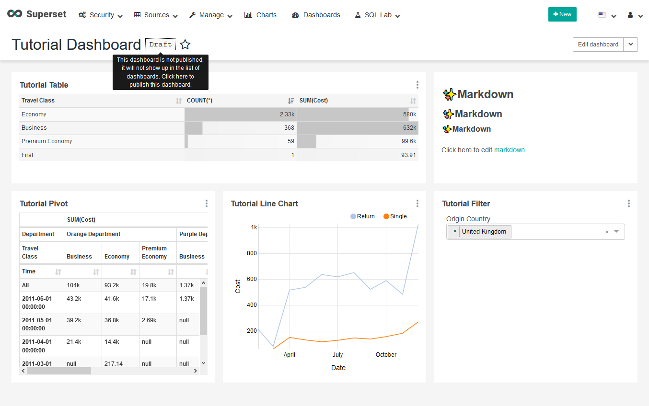This screenshot has width=649, height=406.
Task: Open the language flag dropdown
Action: pos(607,15)
